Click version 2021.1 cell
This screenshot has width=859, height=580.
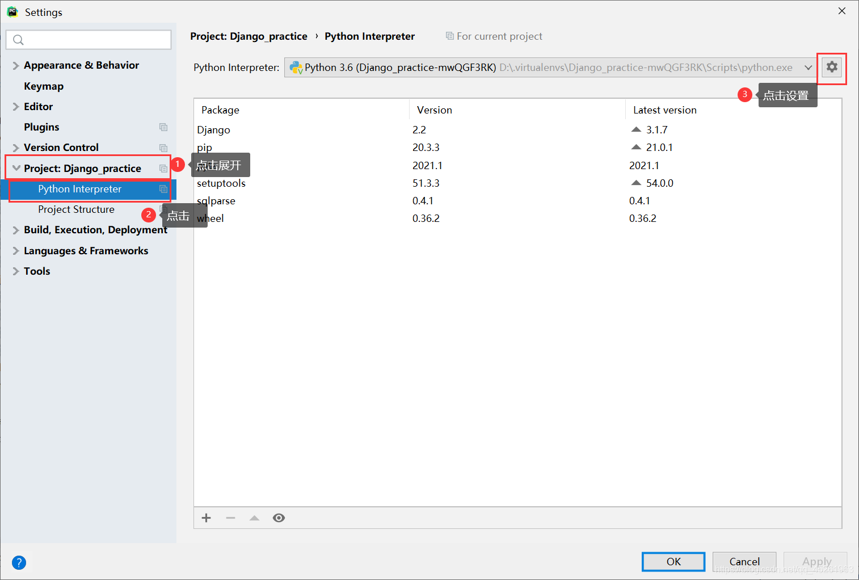pos(427,166)
